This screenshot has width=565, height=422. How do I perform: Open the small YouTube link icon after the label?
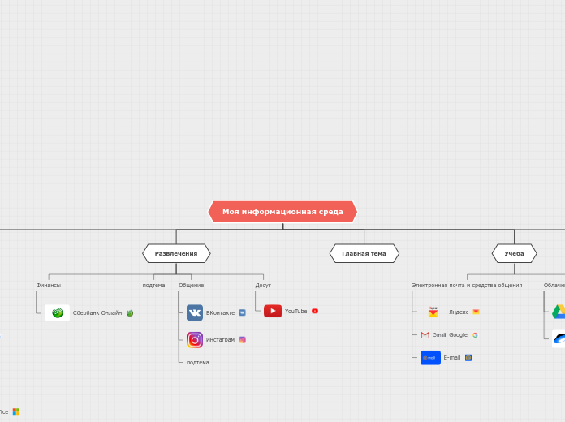click(315, 311)
